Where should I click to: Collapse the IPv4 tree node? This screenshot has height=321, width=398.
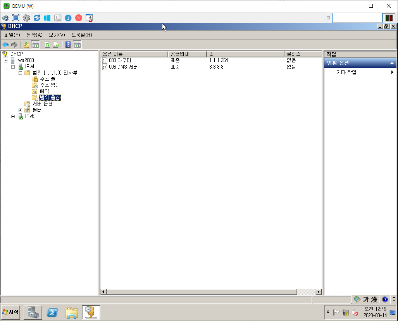point(13,67)
